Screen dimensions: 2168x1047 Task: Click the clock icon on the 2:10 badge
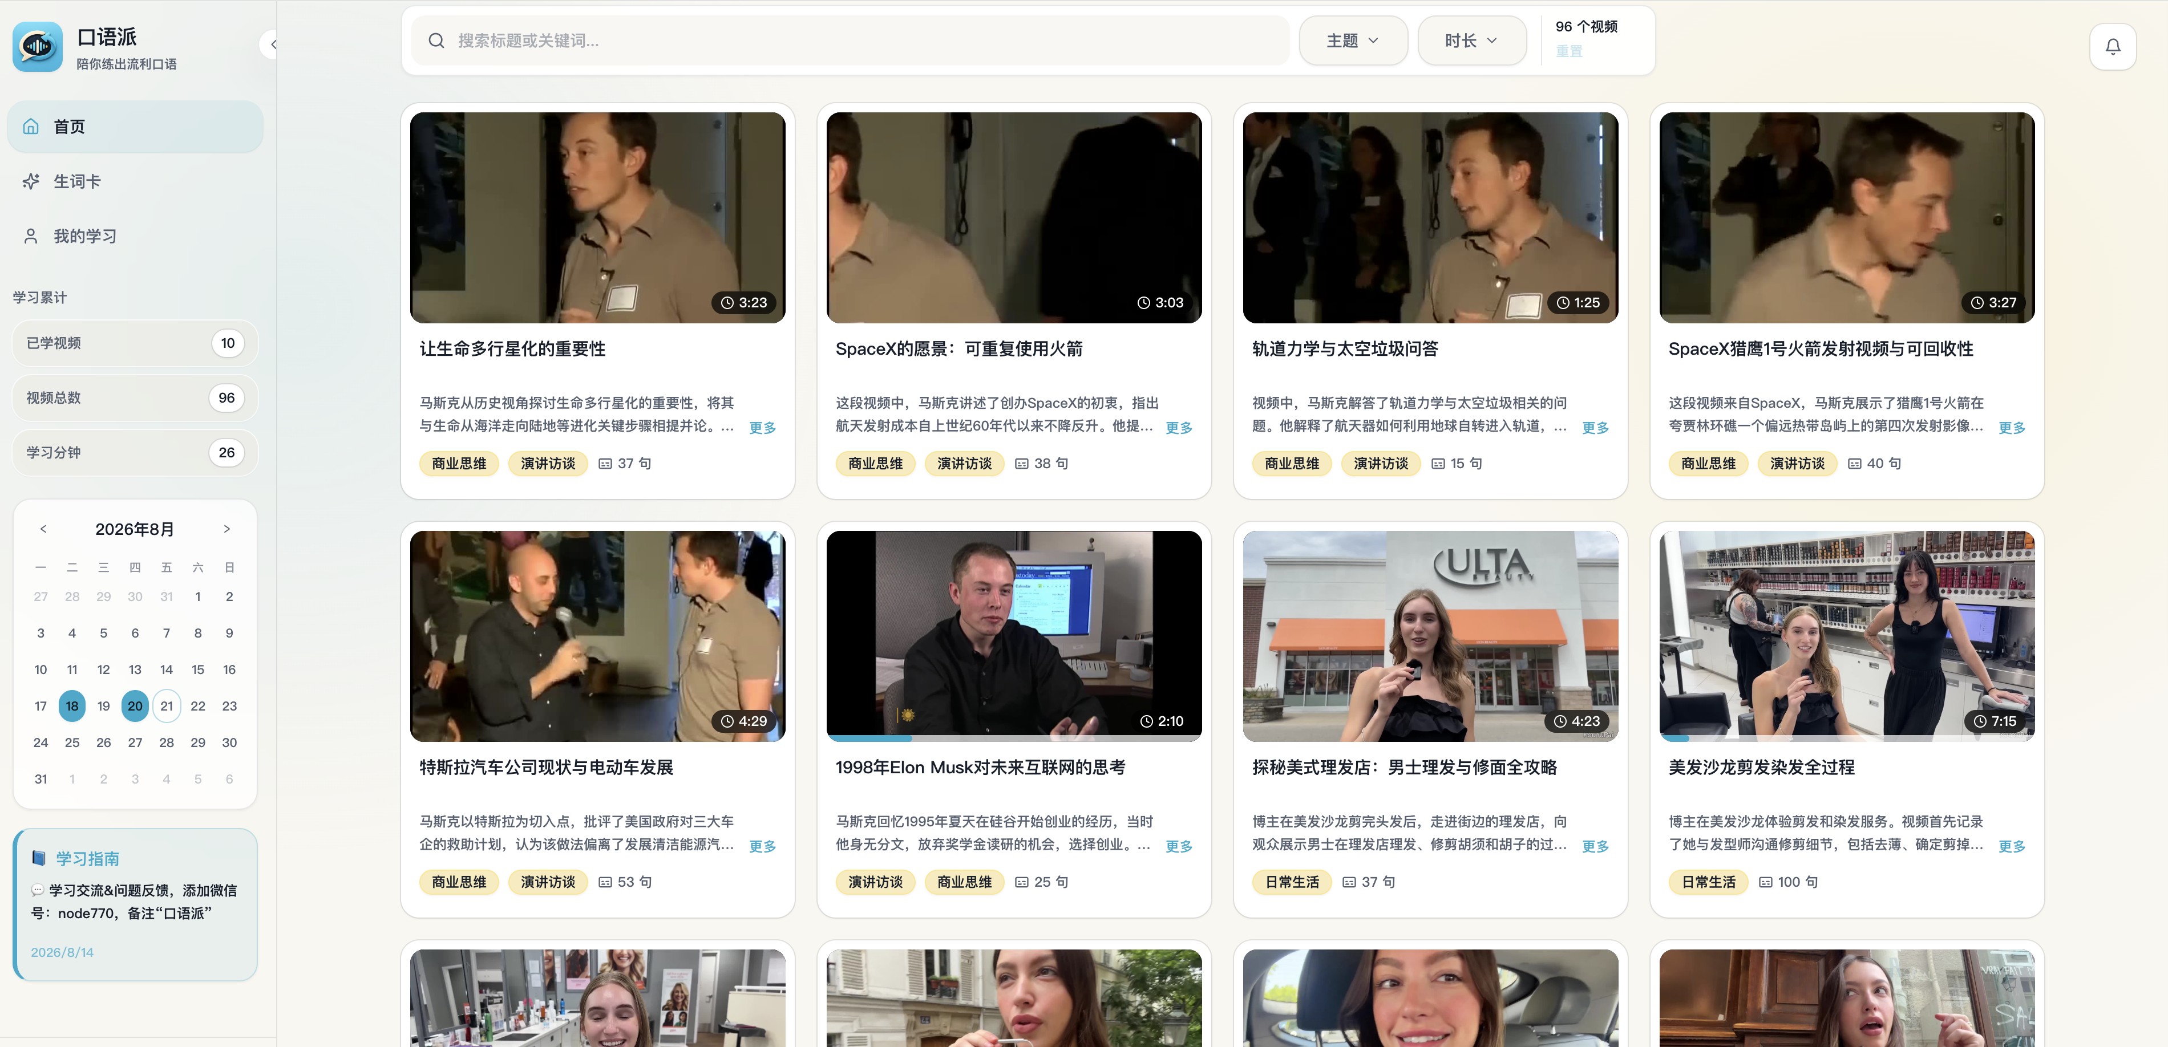point(1146,721)
